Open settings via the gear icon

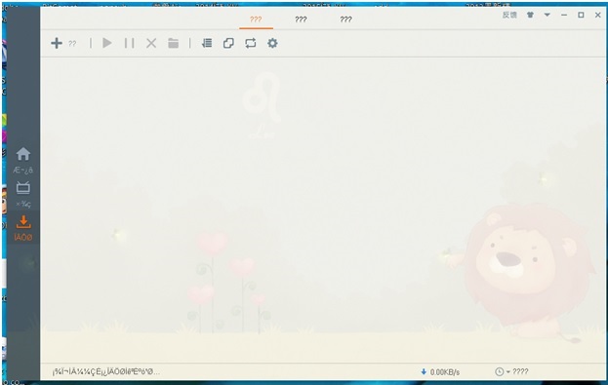click(272, 43)
